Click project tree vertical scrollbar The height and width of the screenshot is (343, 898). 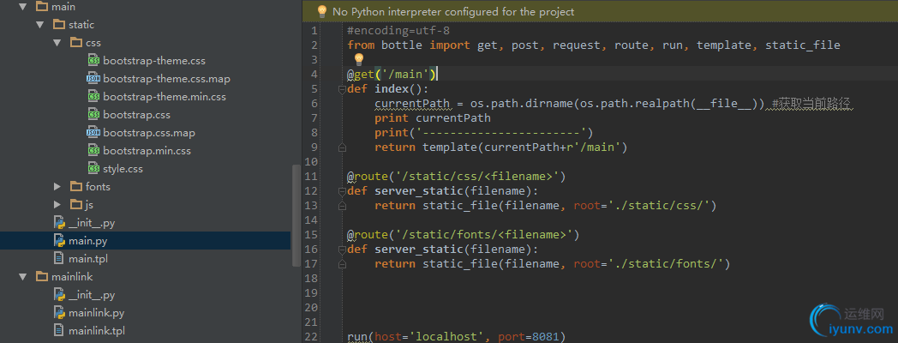pyautogui.click(x=296, y=216)
